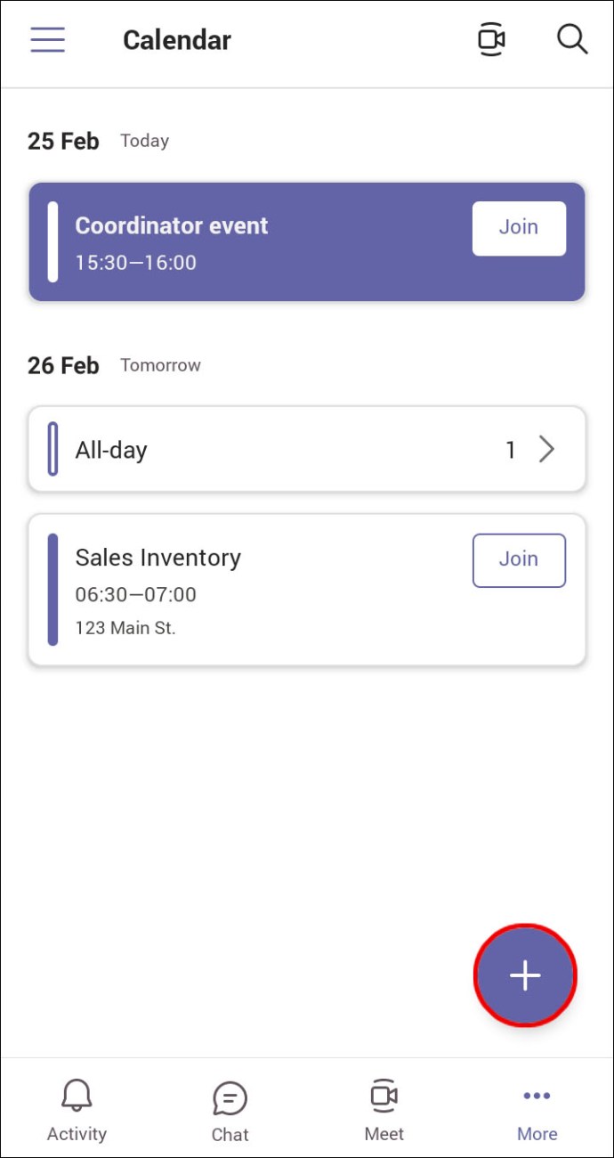Image resolution: width=614 pixels, height=1158 pixels.
Task: Join the Sales Inventory meeting
Action: (x=519, y=560)
